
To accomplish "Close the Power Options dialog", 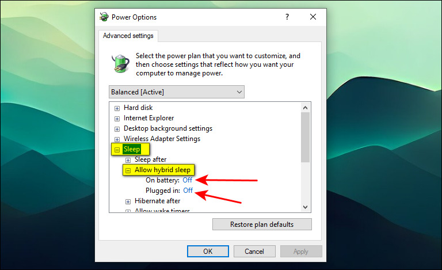I will 313,17.
